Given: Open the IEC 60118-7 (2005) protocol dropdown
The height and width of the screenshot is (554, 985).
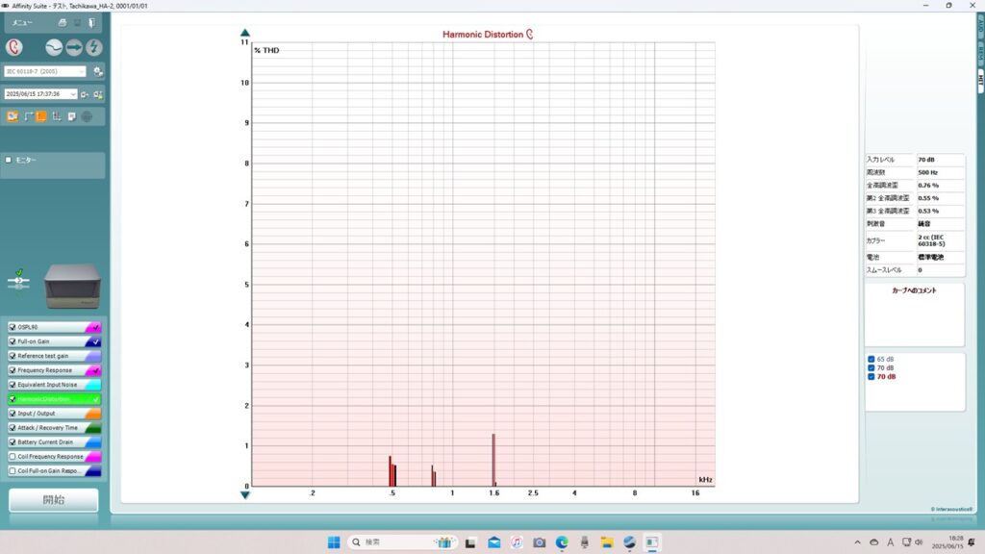Looking at the screenshot, I should click(x=44, y=71).
